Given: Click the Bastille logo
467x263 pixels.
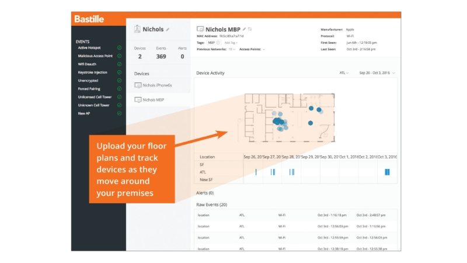Looking at the screenshot, I should [x=89, y=19].
